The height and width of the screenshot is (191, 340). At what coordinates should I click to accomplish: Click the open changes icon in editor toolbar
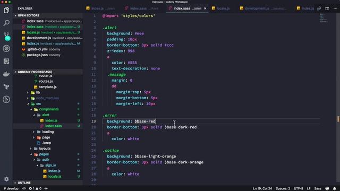[319, 8]
